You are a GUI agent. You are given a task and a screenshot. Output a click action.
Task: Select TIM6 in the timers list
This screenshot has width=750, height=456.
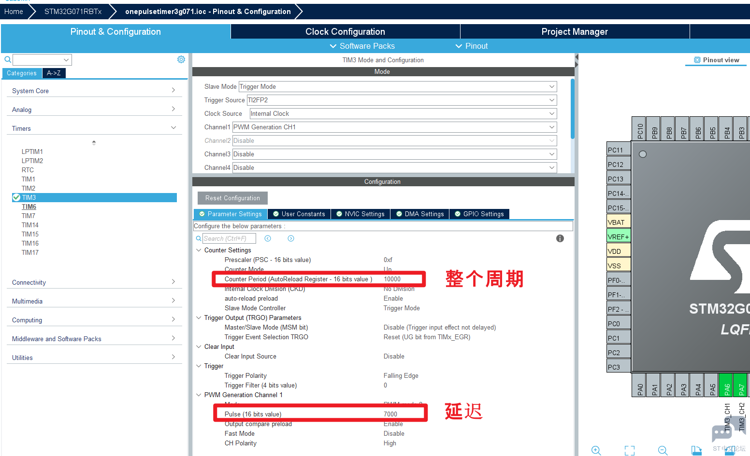tap(29, 207)
